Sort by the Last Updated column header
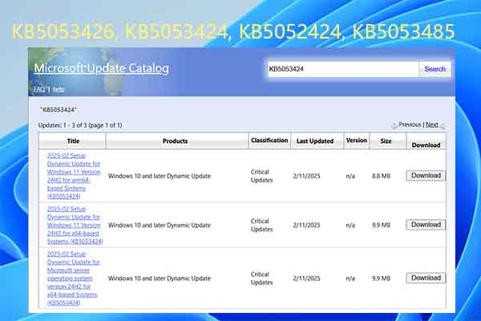Screen dimensions: 481x321 pos(315,141)
